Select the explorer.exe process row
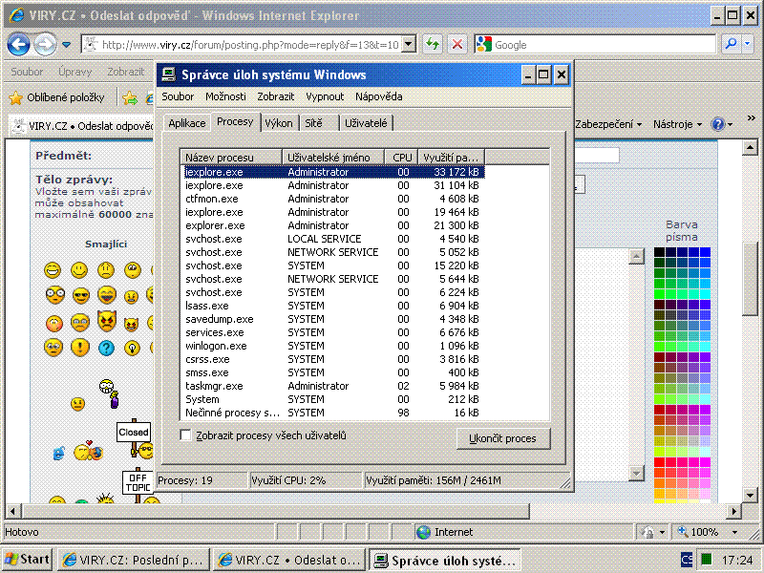Image resolution: width=764 pixels, height=573 pixels. coord(333,225)
